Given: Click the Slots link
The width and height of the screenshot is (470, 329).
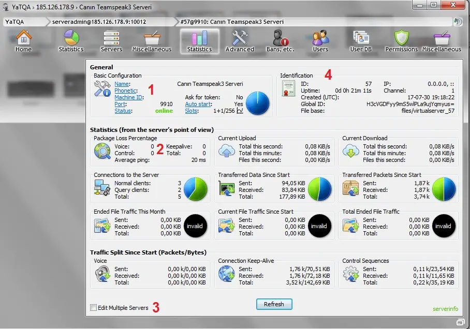Looking at the screenshot, I should pyautogui.click(x=191, y=111).
